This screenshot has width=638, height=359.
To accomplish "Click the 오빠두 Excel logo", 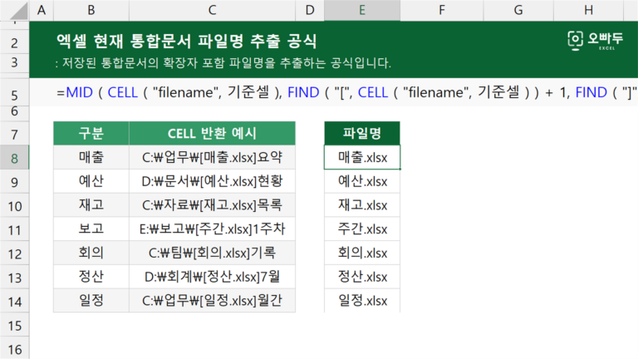I will pyautogui.click(x=595, y=40).
